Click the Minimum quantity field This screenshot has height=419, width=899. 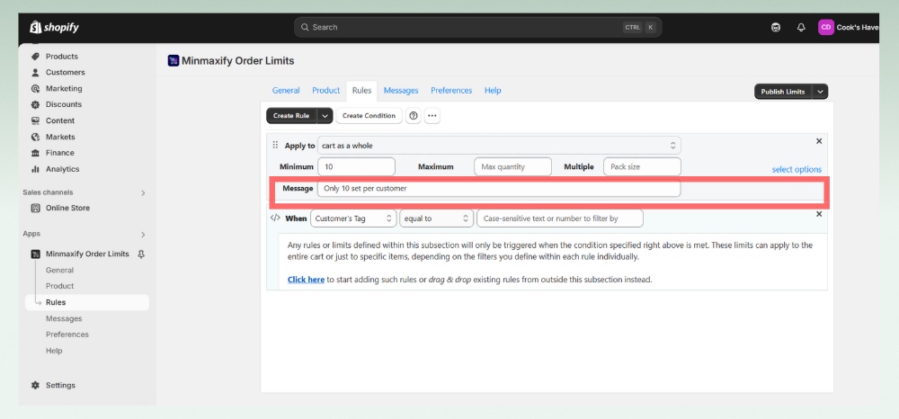pyautogui.click(x=357, y=167)
